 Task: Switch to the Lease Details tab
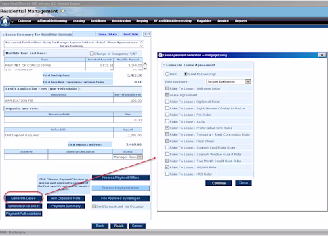coord(108,34)
